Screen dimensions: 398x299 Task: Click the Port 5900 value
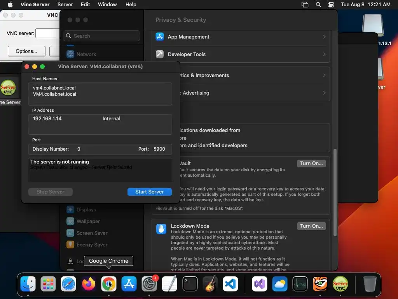click(159, 149)
